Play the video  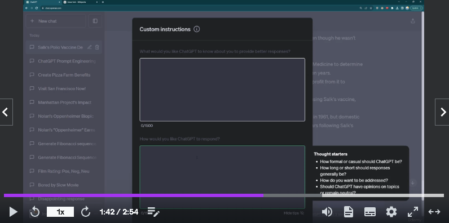pyautogui.click(x=13, y=212)
